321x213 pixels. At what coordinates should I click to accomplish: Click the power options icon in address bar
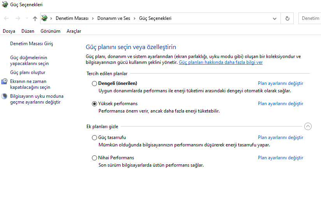[44, 18]
